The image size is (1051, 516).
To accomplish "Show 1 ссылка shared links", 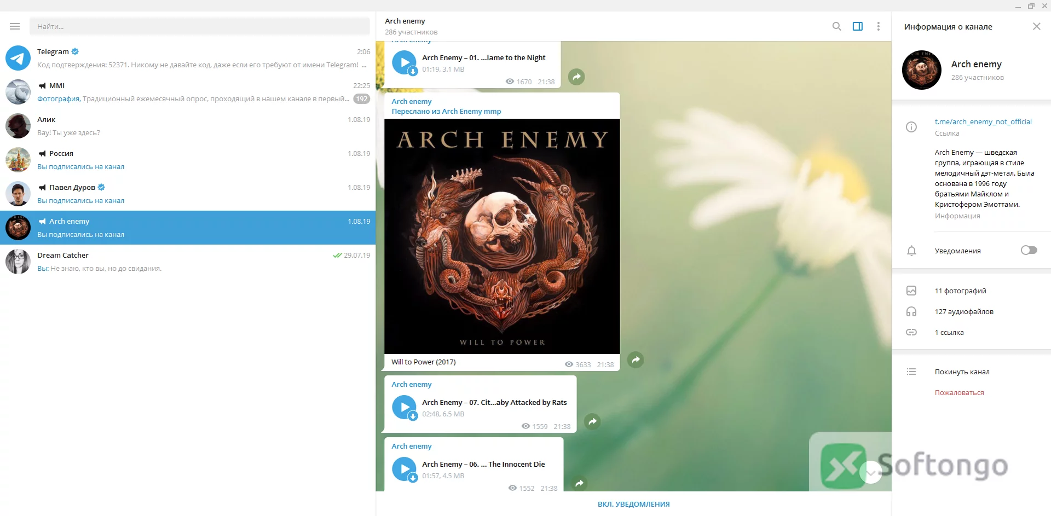I will (x=949, y=332).
